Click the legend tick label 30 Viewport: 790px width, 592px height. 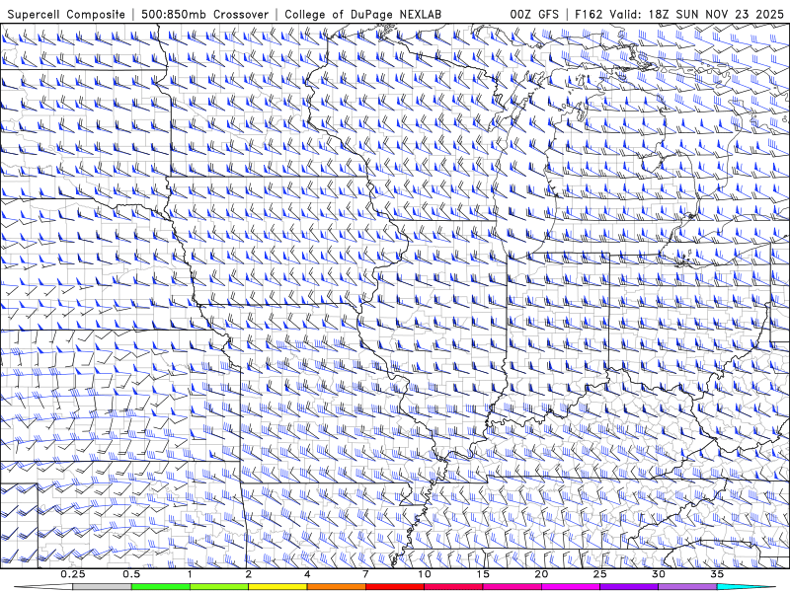click(x=659, y=574)
